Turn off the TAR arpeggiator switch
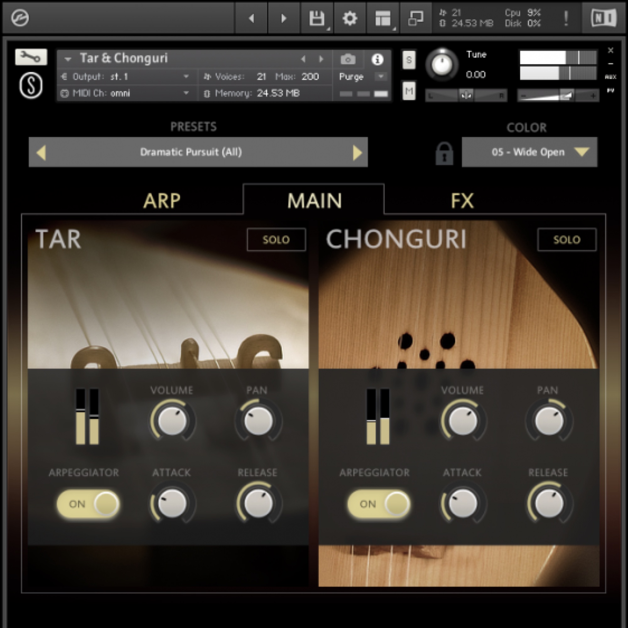This screenshot has width=628, height=628. [x=88, y=504]
